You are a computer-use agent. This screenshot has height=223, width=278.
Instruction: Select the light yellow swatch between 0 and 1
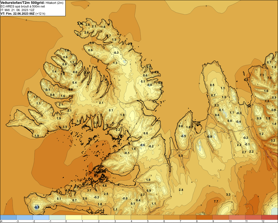[x=74, y=217]
